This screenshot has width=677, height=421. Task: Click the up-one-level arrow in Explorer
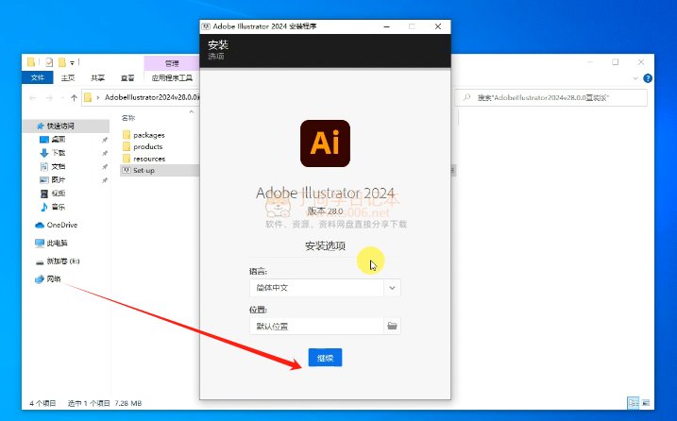[74, 98]
